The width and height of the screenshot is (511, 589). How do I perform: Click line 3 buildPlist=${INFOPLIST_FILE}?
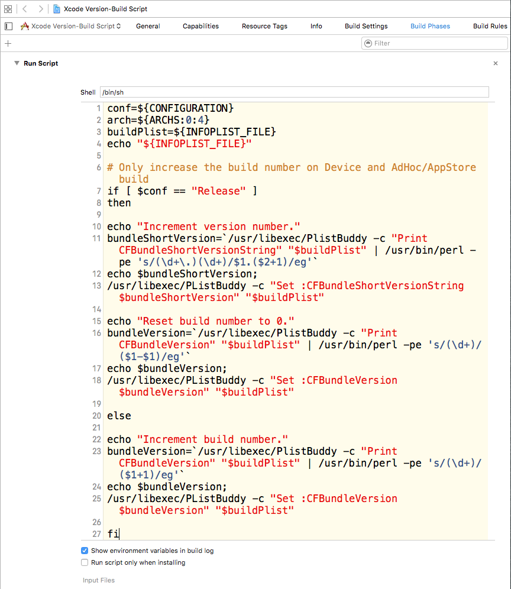click(x=192, y=132)
